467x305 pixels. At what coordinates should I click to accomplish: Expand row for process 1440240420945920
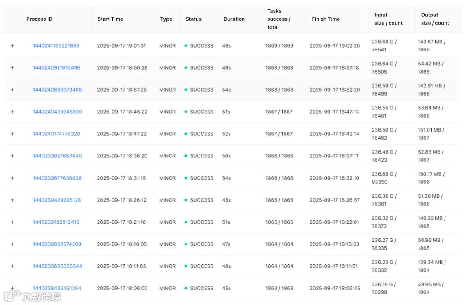coord(12,112)
